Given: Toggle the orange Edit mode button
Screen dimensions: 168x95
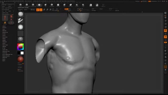Looking at the screenshot, I should pyautogui.click(x=38, y=10).
